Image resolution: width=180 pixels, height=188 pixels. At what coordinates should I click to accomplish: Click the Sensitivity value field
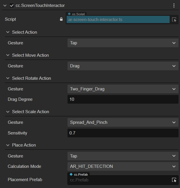pyautogui.click(x=123, y=133)
